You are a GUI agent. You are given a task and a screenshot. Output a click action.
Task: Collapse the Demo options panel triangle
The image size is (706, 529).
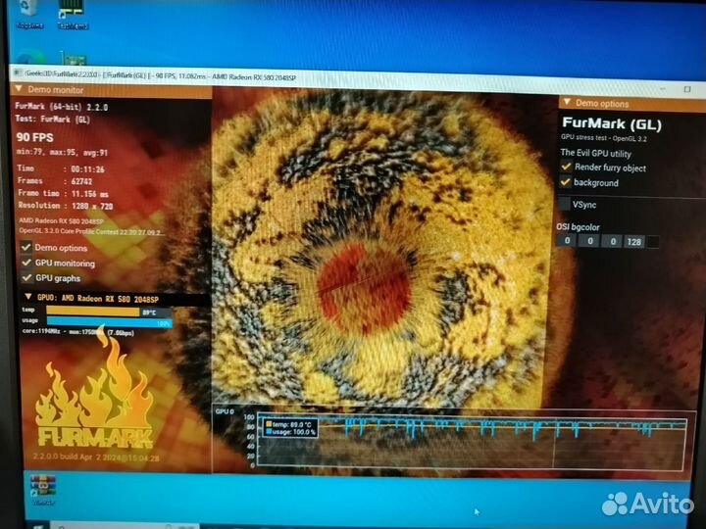568,102
